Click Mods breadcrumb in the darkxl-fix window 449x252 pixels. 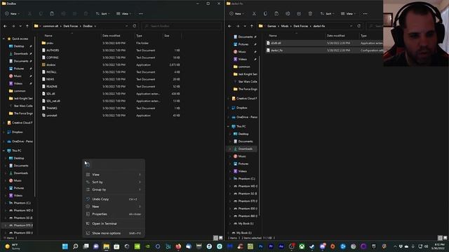[285, 26]
